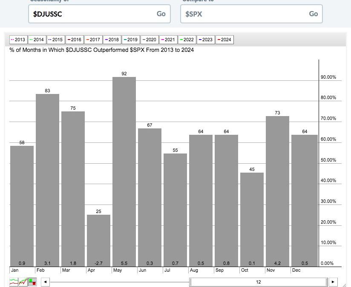Grab the left edge grip of the slider thumb
351x287 pixels.
[x=190, y=282]
